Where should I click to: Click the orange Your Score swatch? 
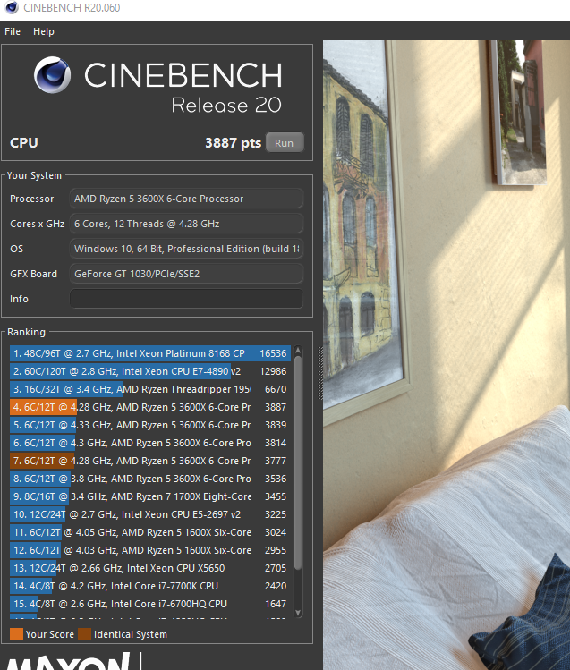tap(16, 634)
